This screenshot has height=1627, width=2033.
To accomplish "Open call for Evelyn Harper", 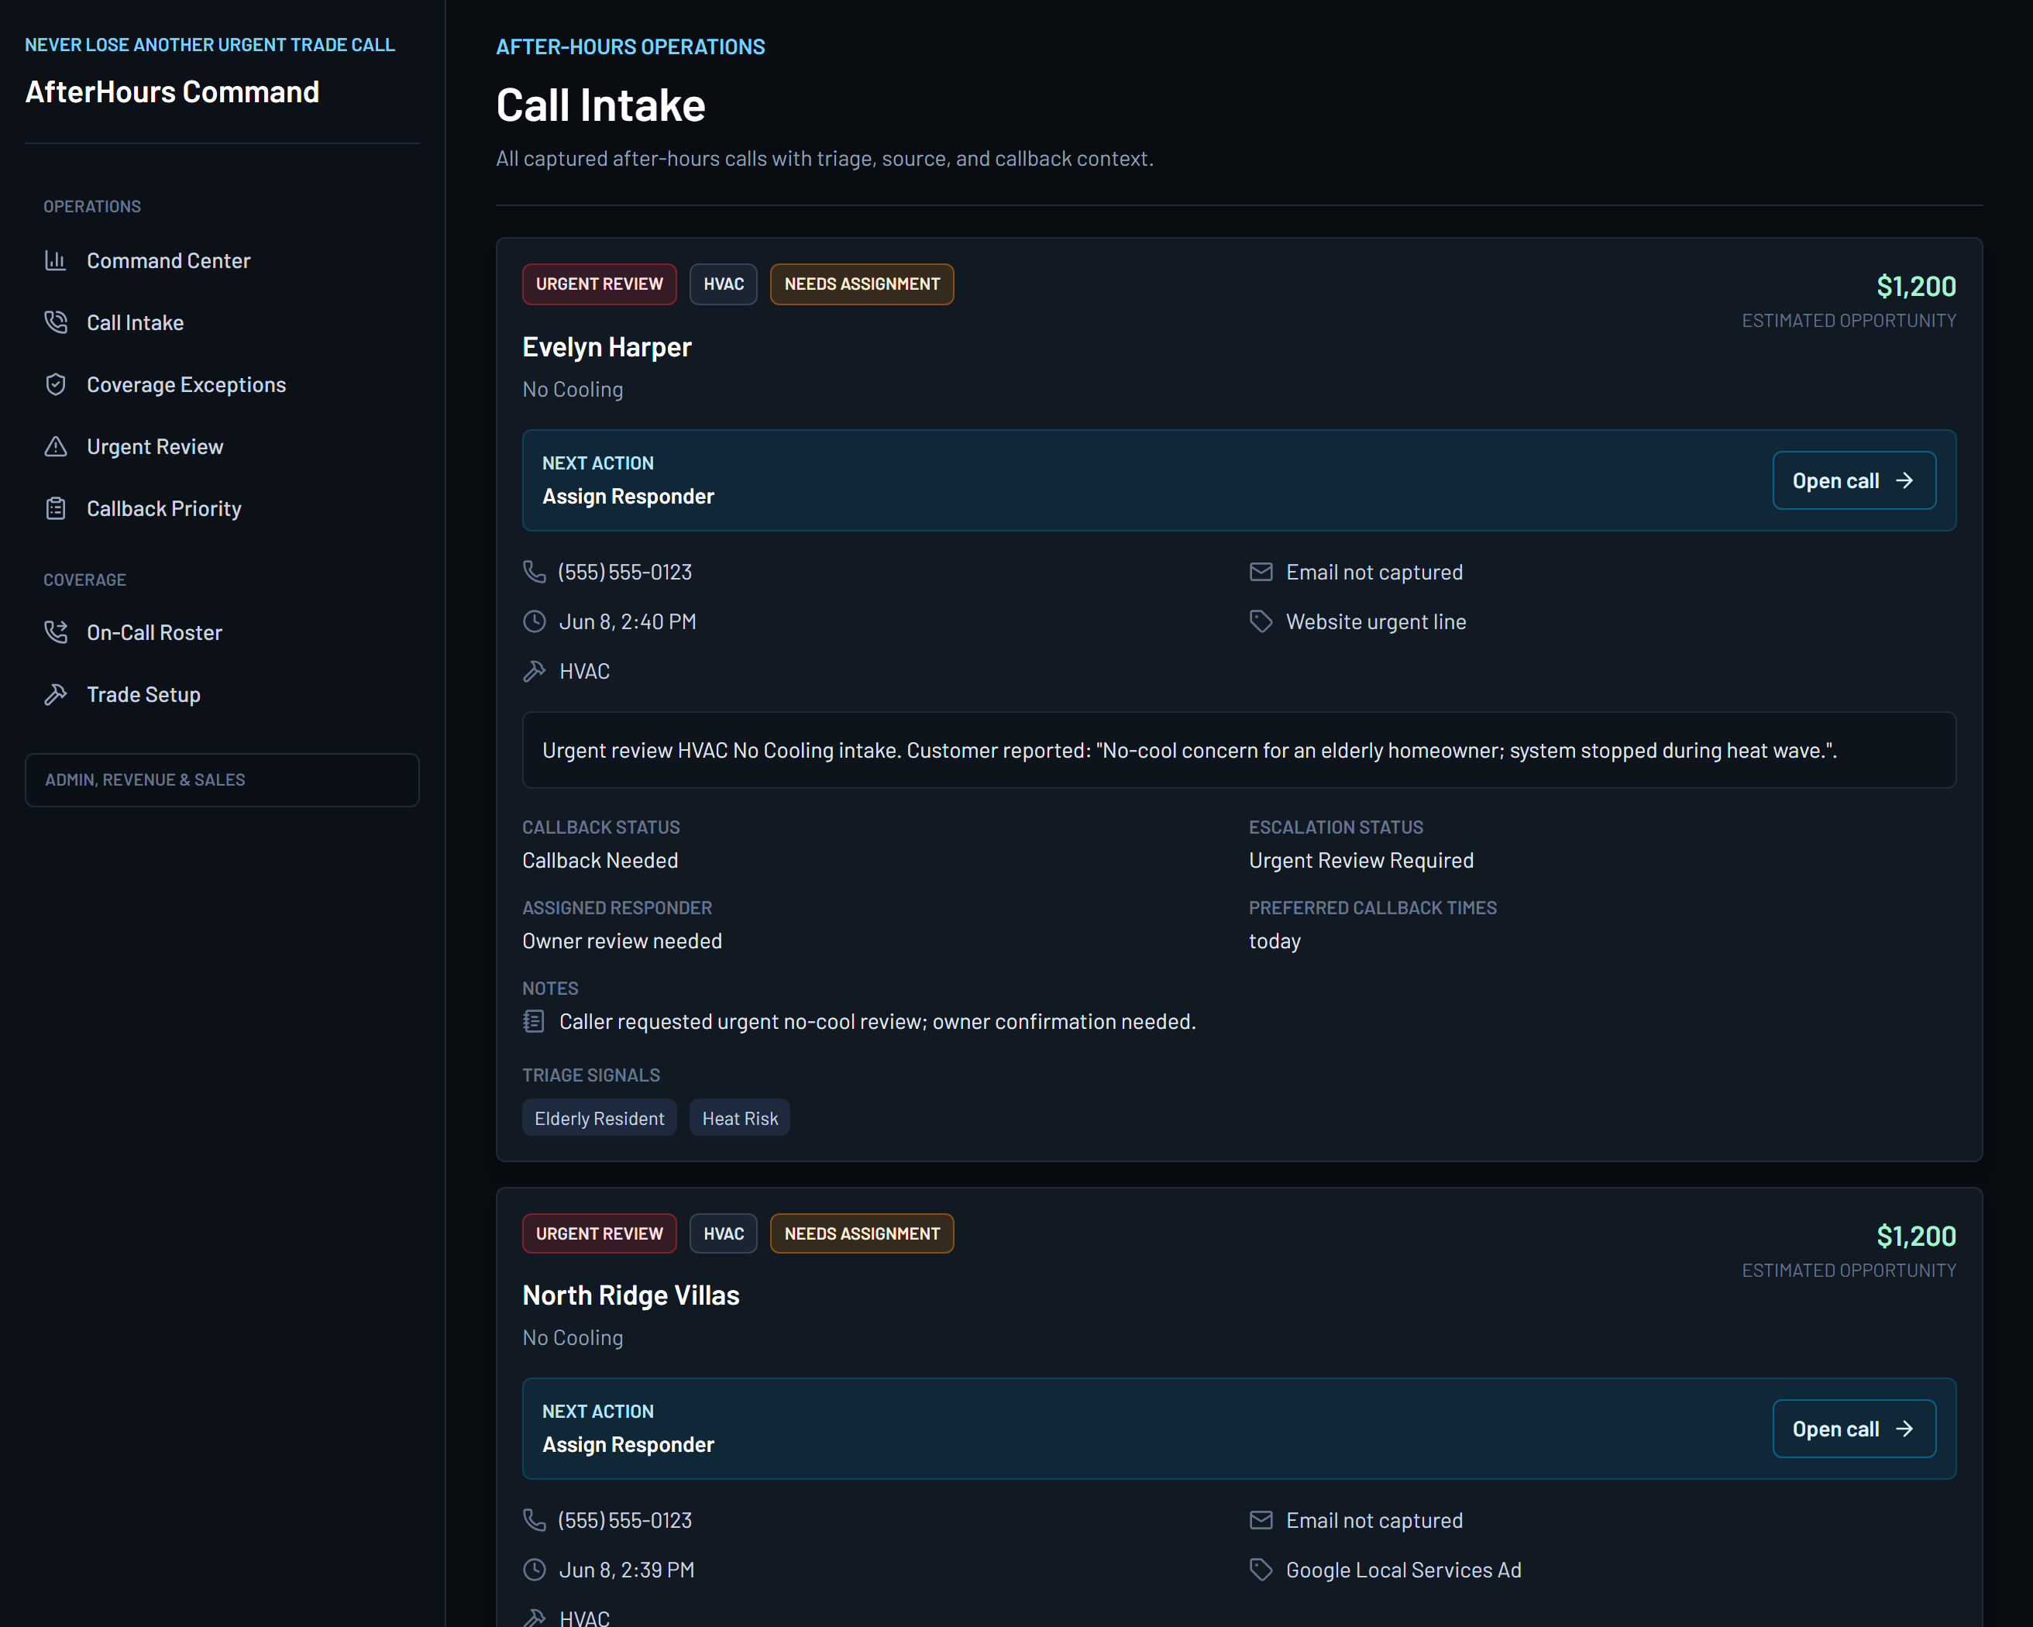I will coord(1854,480).
